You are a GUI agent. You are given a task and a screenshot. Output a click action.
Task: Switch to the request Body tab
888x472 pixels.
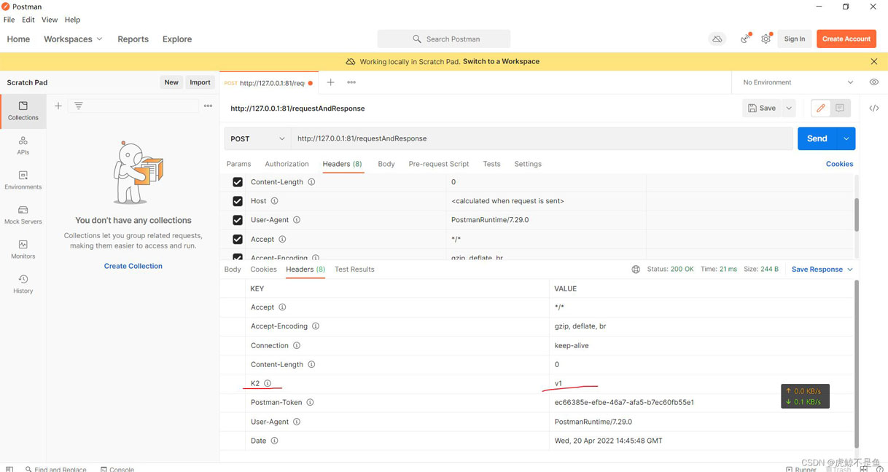386,164
